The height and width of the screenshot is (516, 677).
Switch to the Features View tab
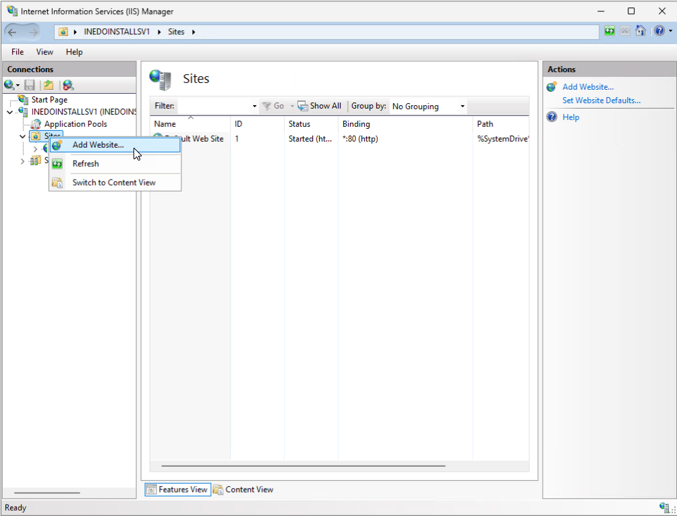pos(178,490)
